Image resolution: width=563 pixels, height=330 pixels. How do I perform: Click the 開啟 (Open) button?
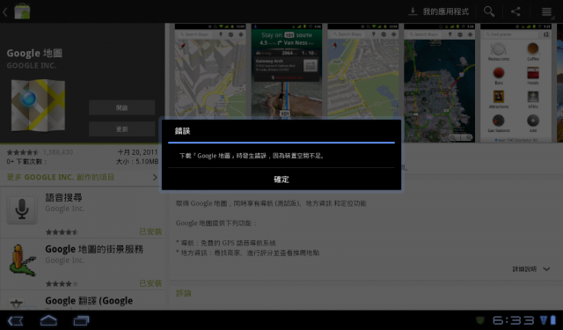click(121, 107)
